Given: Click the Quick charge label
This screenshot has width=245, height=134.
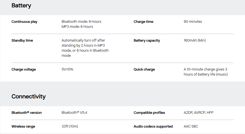Looking at the screenshot, I should click(x=144, y=69).
